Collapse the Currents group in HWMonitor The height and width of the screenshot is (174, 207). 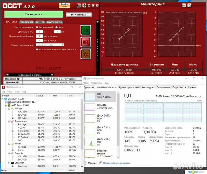9,153
